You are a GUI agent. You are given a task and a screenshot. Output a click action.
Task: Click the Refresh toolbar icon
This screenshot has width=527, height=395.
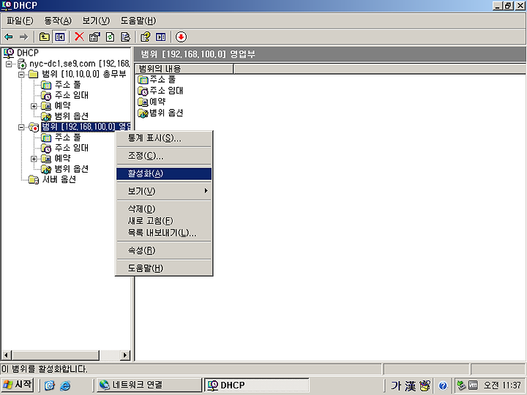click(110, 37)
